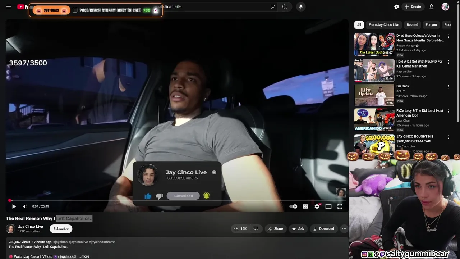This screenshot has width=460, height=259.
Task: Click the grey Subscribed button in the overlay
Action: coord(183,196)
